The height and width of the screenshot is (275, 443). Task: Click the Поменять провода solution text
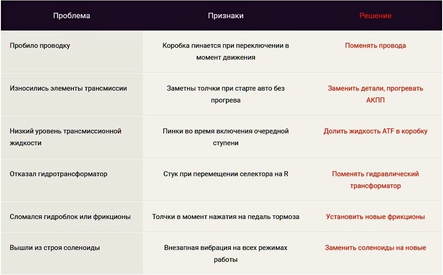(x=375, y=46)
